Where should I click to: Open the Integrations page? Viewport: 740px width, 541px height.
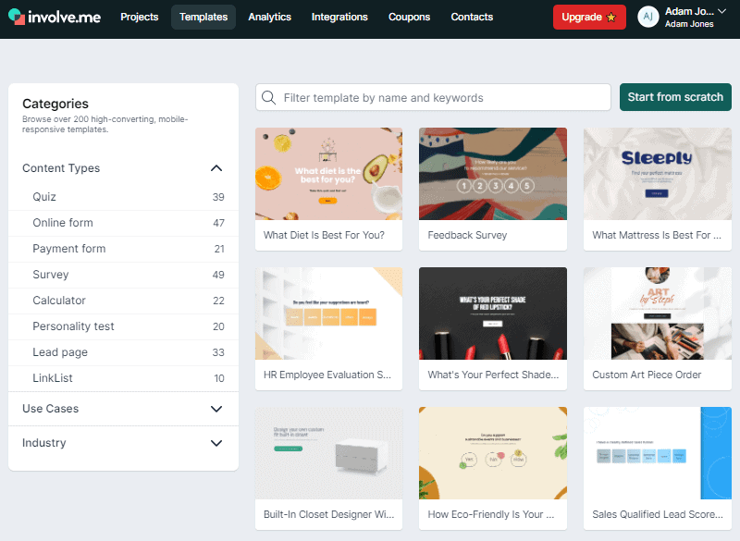[x=339, y=17]
